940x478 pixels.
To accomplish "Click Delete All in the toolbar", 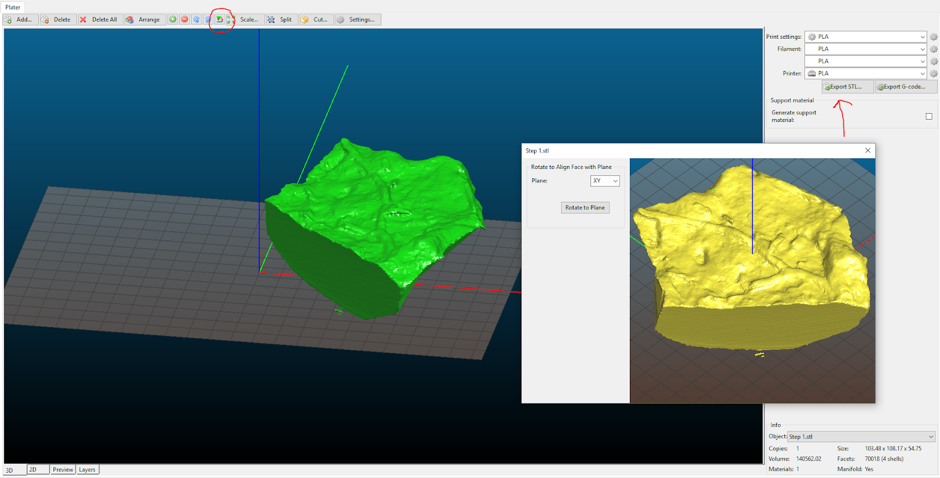I will click(x=100, y=19).
